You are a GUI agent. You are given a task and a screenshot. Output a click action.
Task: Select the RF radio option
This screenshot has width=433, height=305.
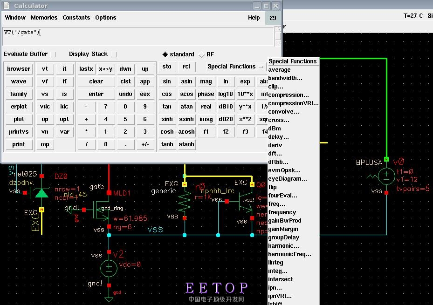(202, 54)
